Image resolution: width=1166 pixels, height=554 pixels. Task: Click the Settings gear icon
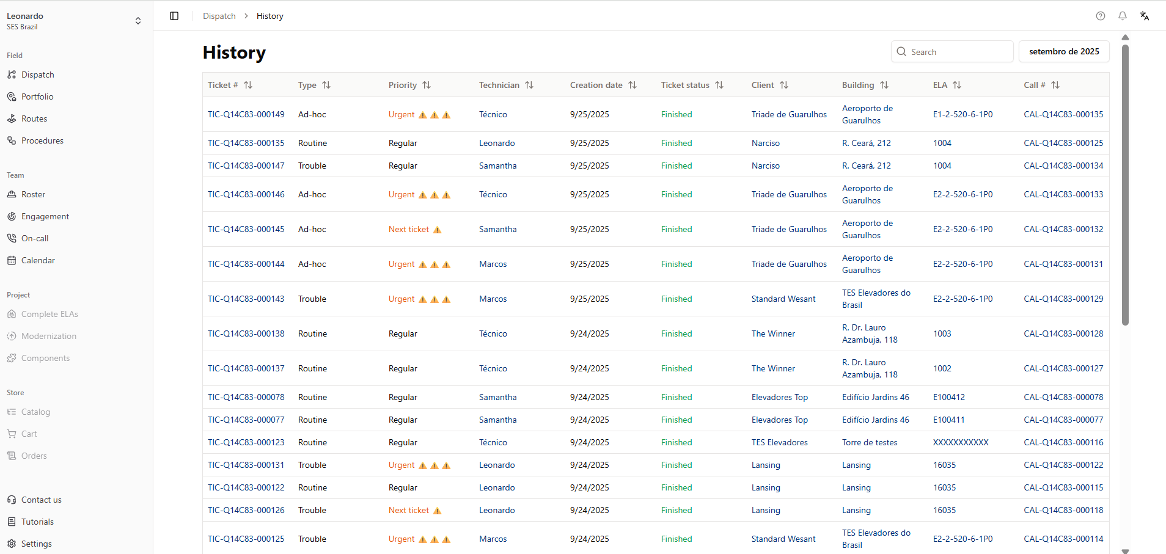(x=12, y=544)
